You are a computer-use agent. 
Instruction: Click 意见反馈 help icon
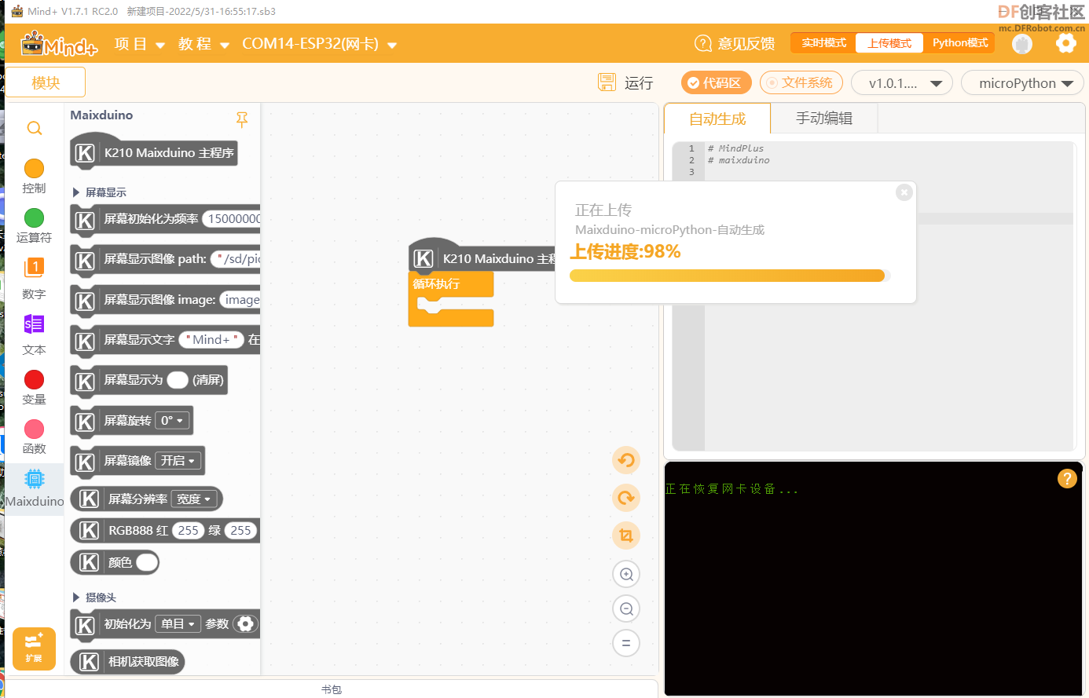tap(703, 43)
